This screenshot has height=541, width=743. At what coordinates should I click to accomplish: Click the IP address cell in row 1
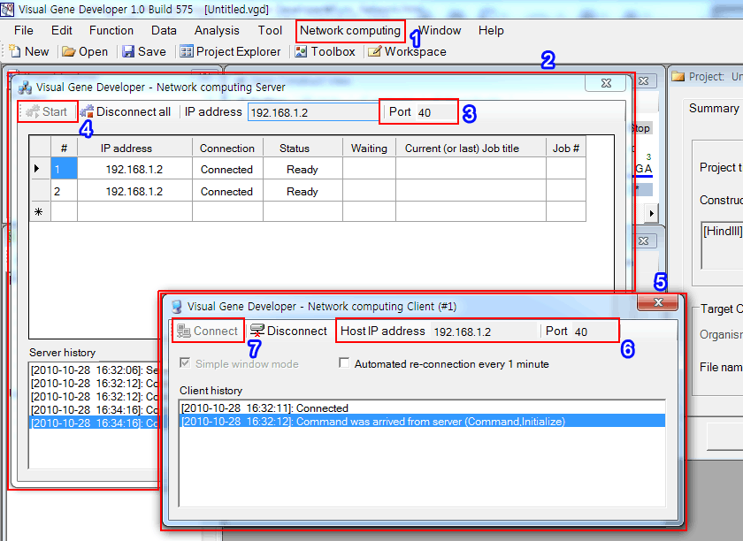(x=135, y=169)
